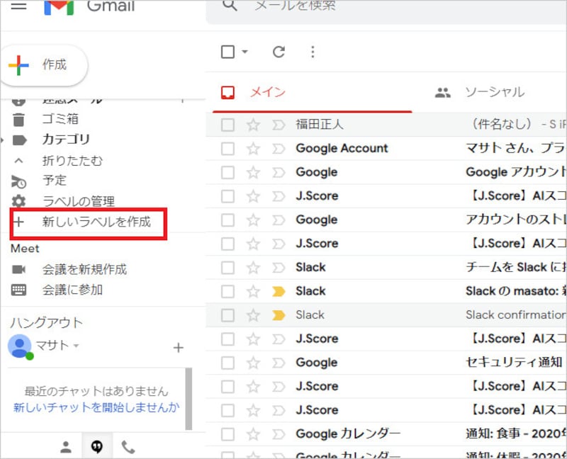Open the phone calls panel at bottom
Screen dimensions: 567x459
point(129,446)
